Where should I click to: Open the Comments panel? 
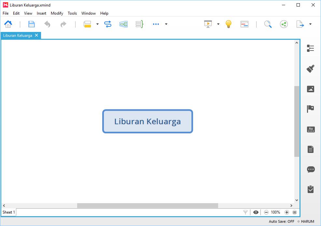click(x=311, y=170)
